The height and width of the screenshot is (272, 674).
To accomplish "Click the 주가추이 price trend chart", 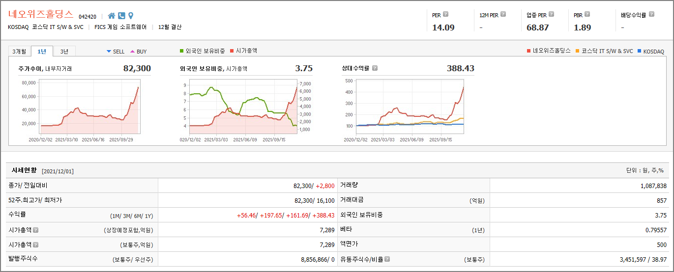I will (89, 107).
